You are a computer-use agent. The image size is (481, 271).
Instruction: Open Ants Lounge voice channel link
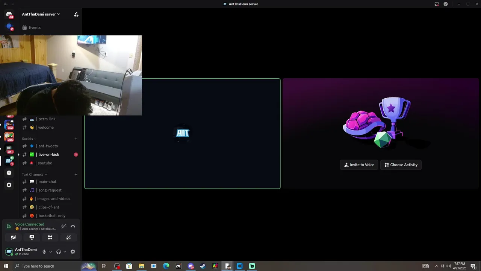36,229
